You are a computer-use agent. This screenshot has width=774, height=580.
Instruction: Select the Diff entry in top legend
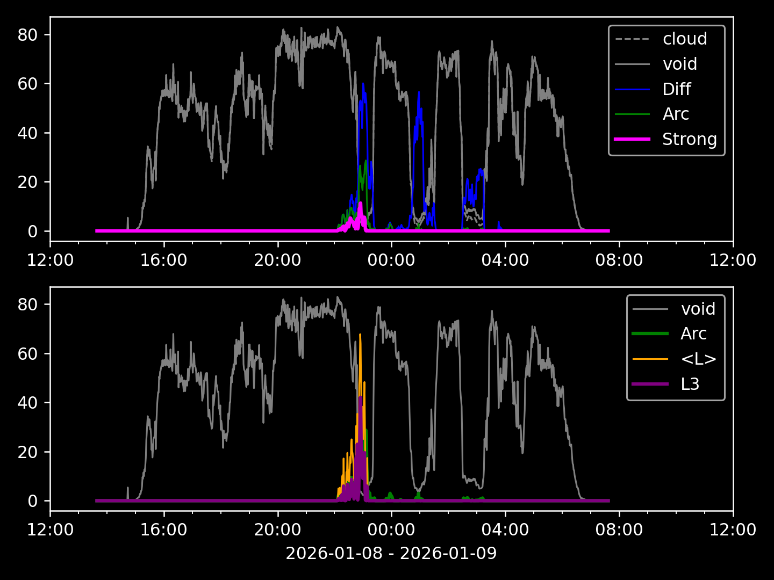(676, 89)
